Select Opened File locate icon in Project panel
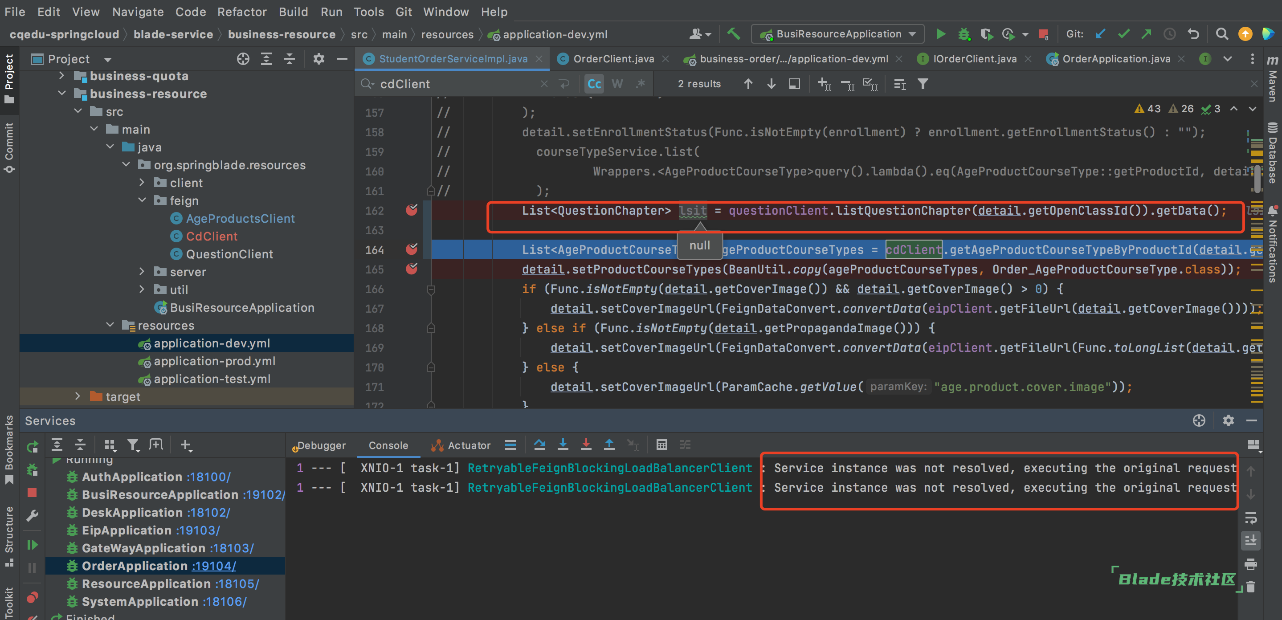The width and height of the screenshot is (1282, 620). coord(243,59)
